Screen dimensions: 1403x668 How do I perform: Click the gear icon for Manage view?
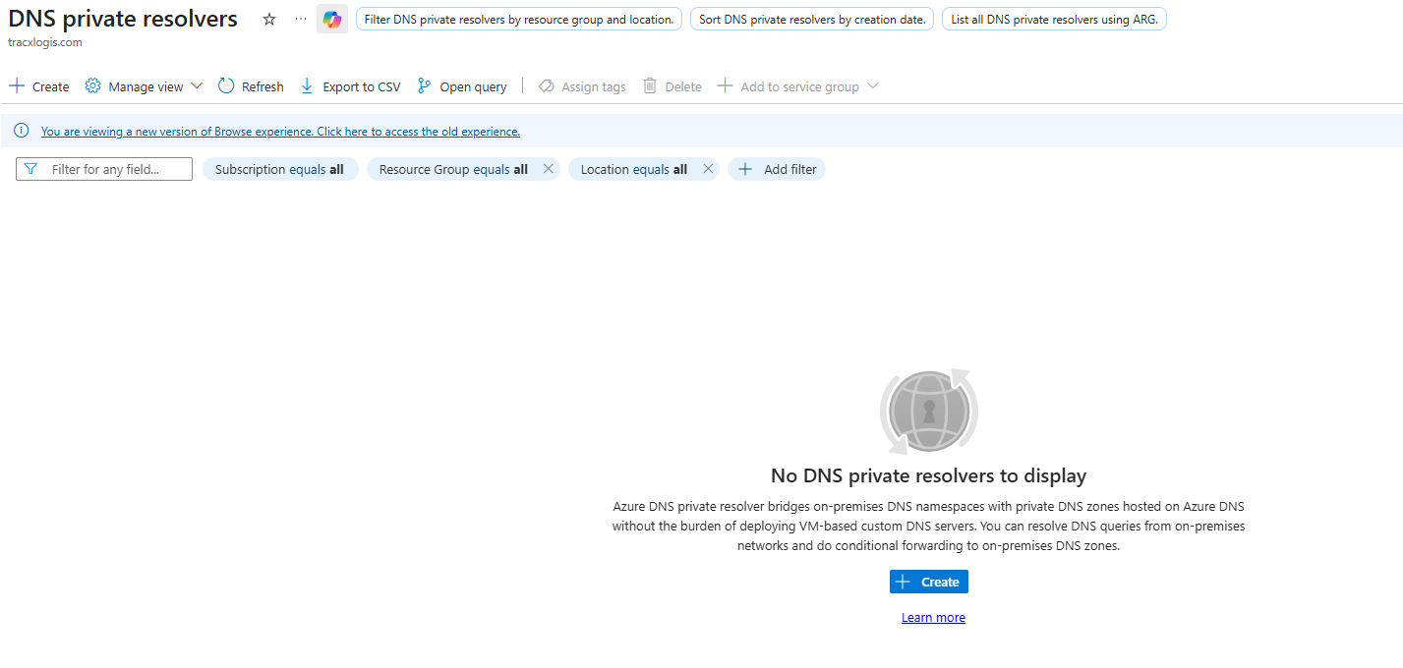tap(92, 86)
